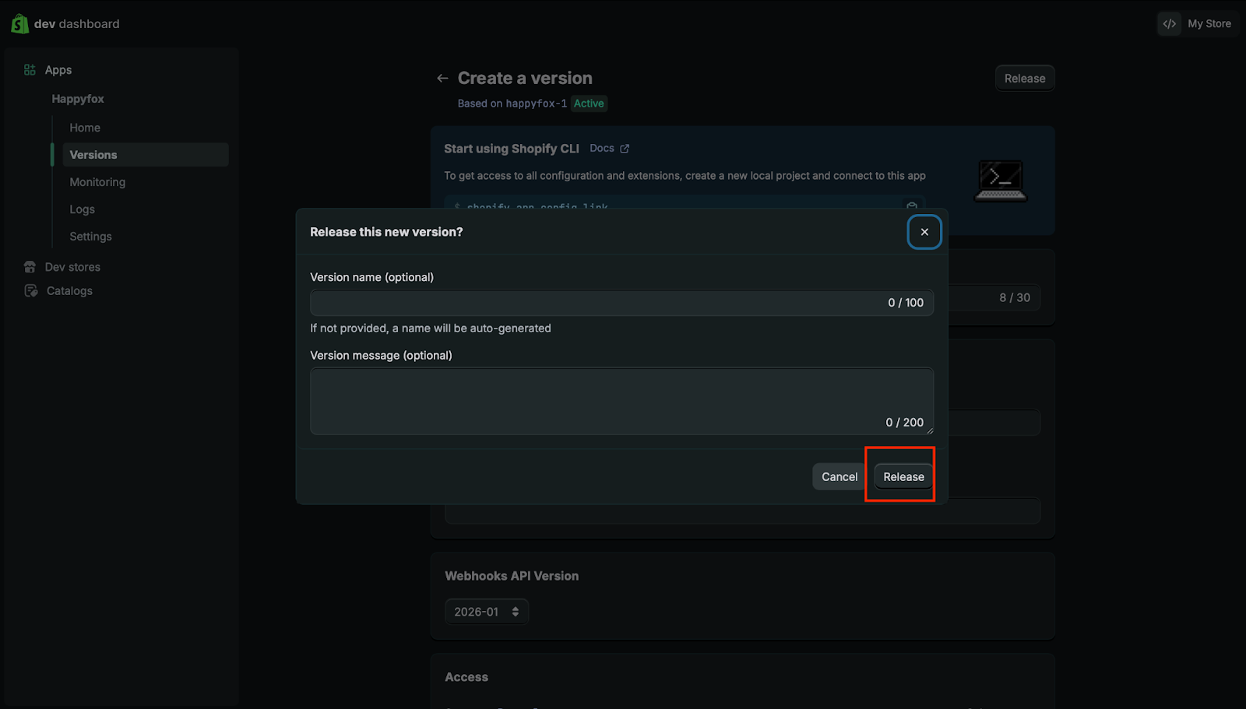Select the Happyfox app in sidebar

(78, 99)
